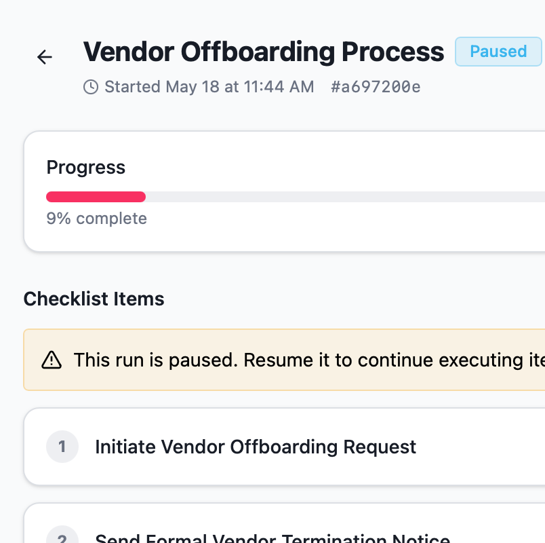Open Initiate Vendor Offboarding Request item

click(284, 447)
